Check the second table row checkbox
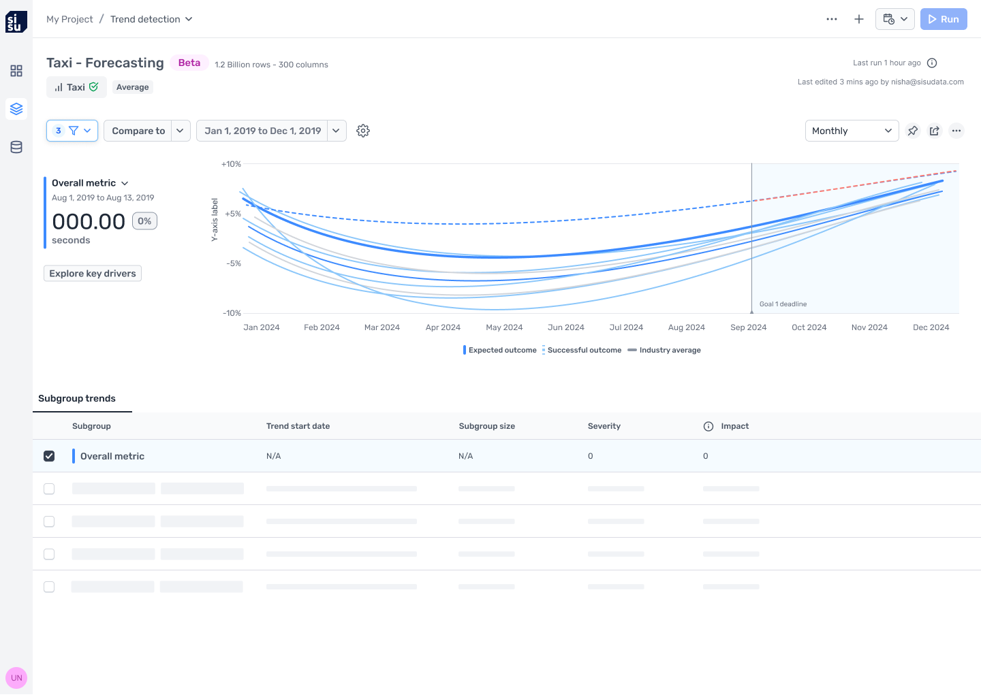 [49, 489]
